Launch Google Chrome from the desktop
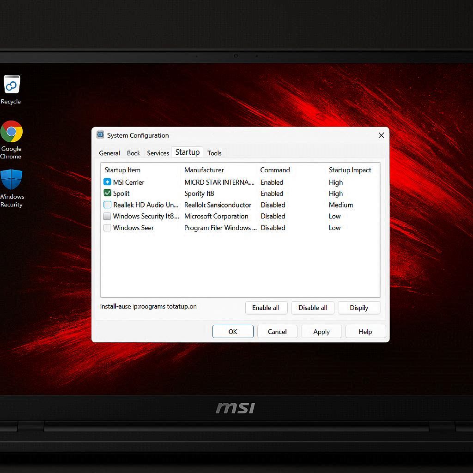This screenshot has width=473, height=473. 12,132
